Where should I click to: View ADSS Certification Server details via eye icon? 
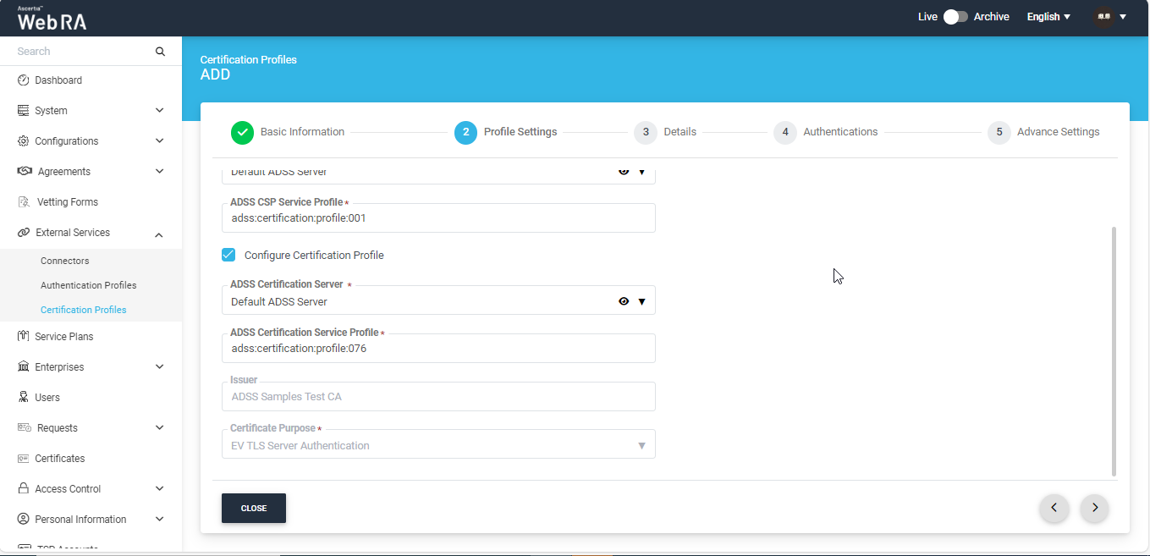click(x=624, y=301)
